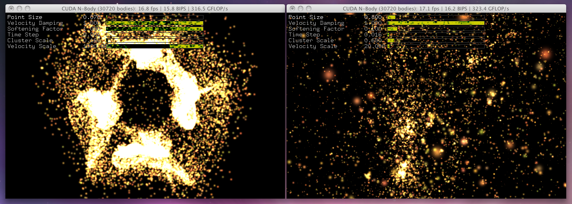572x204 pixels.
Task: Click Velocity Scale value 20.000 in right window
Action: click(x=375, y=46)
